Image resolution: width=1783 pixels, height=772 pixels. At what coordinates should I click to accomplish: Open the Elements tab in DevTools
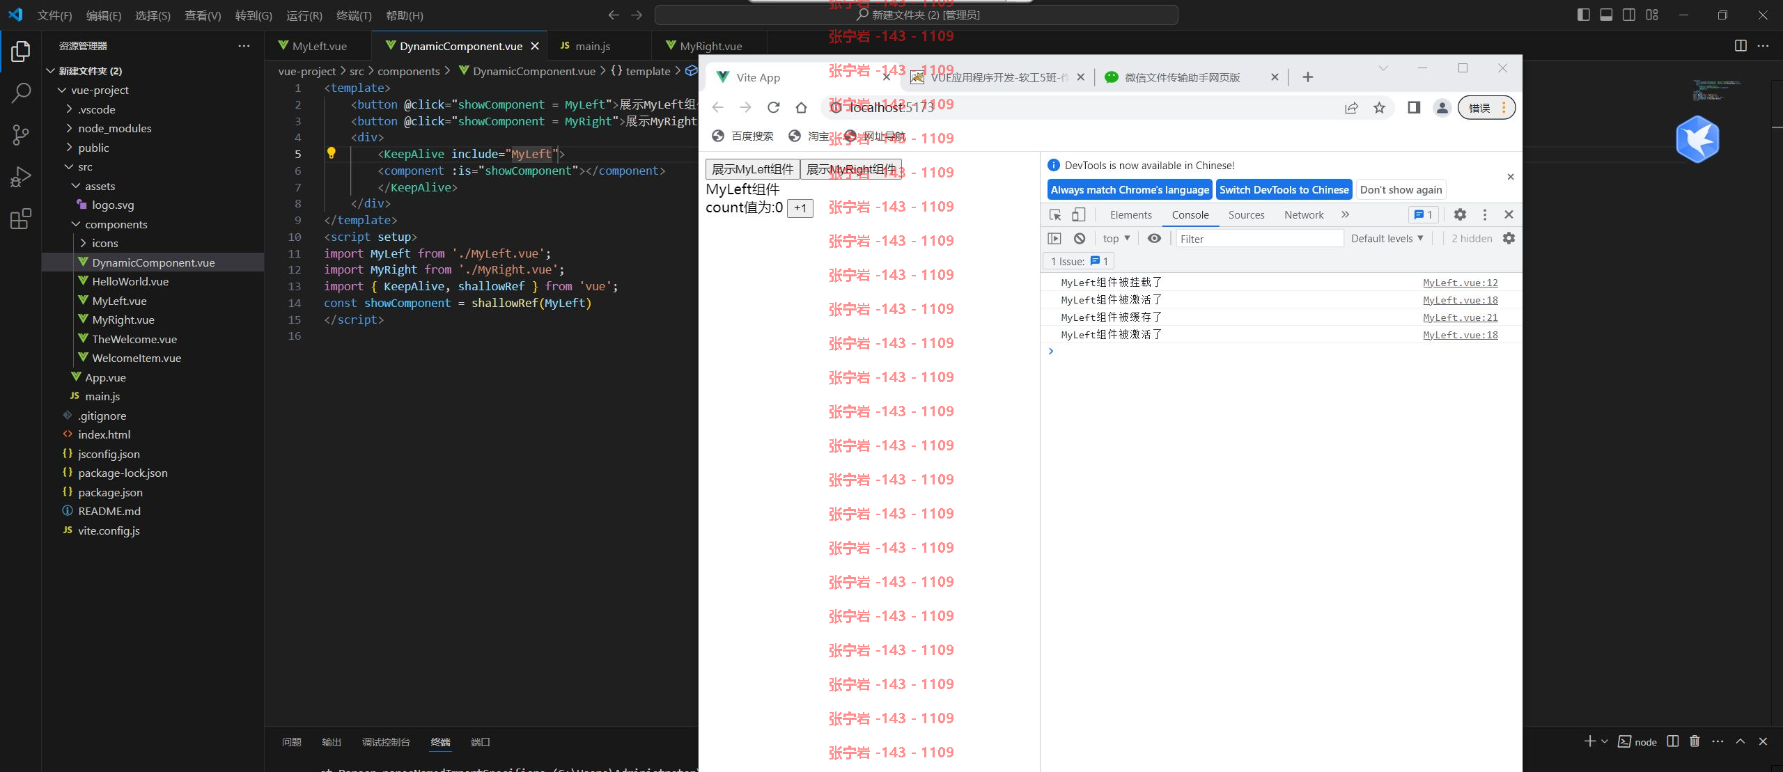[1130, 214]
